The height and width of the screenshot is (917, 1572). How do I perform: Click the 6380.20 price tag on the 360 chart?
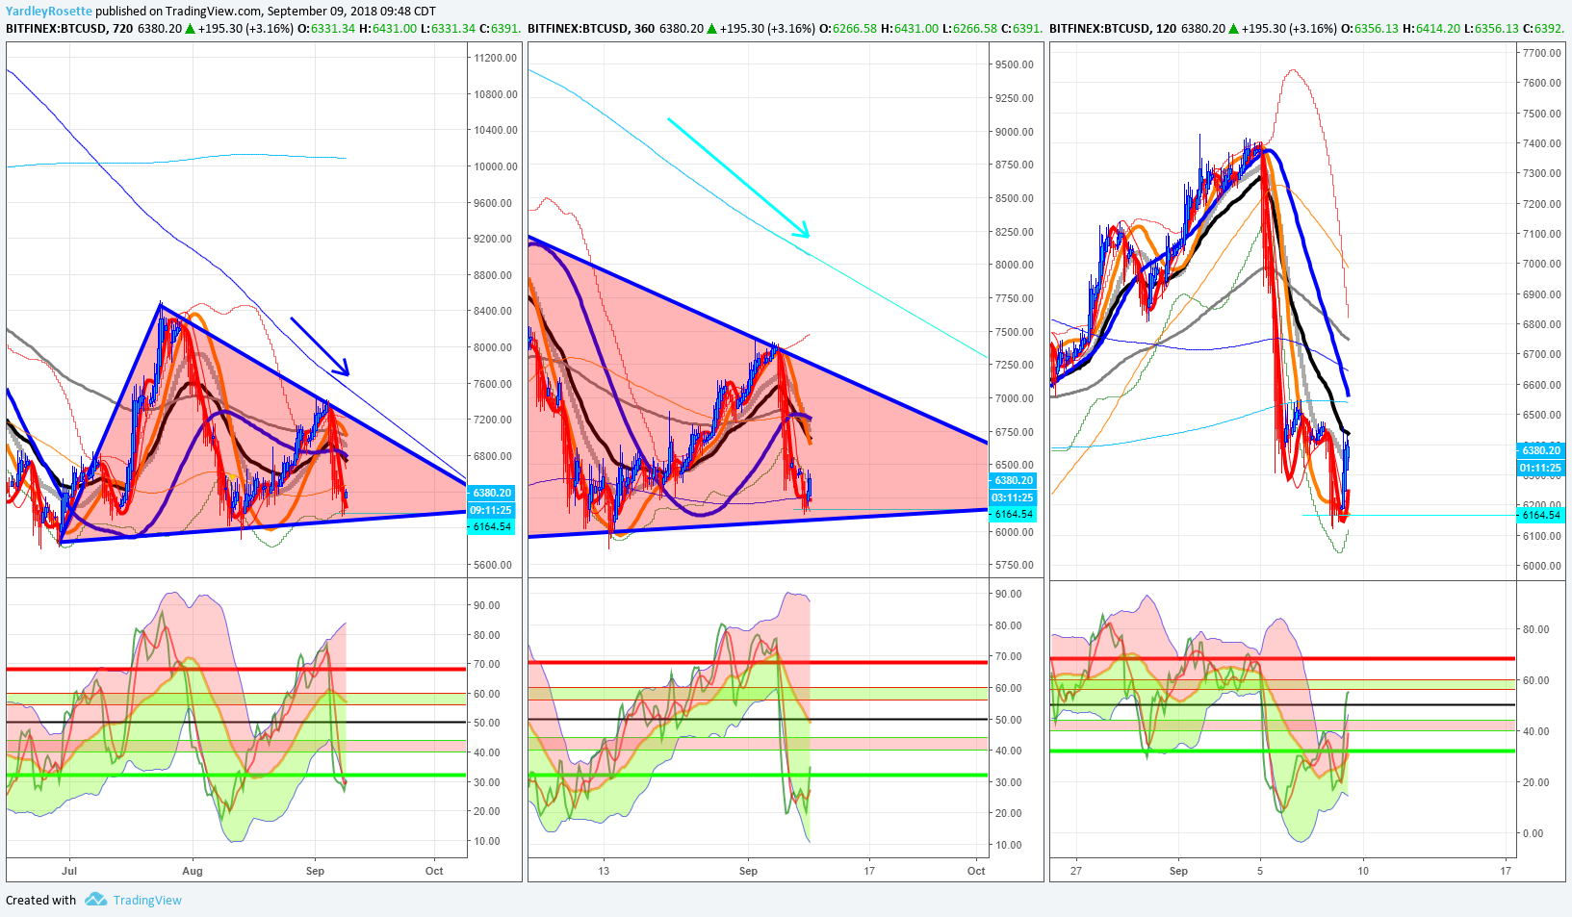point(1014,480)
